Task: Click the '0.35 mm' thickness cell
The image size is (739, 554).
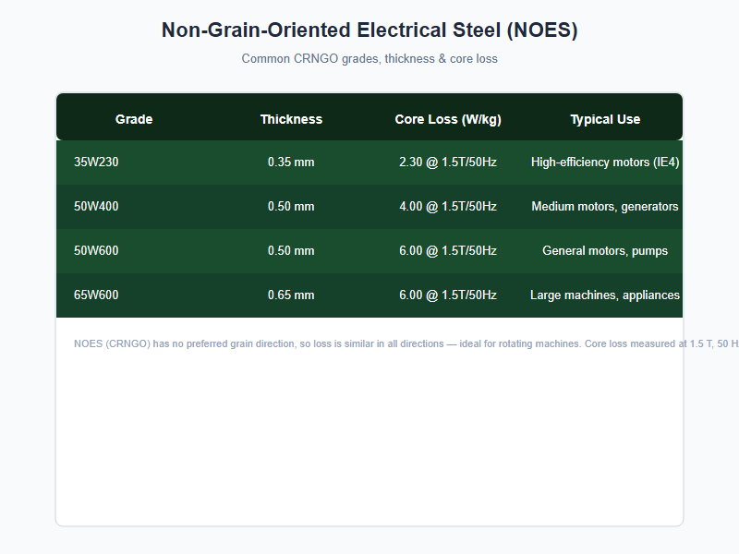Action: pyautogui.click(x=291, y=163)
